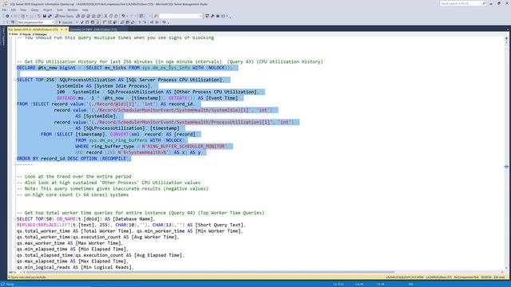
Task: Click the 'Ready' status bar text
Action: pos(10,284)
